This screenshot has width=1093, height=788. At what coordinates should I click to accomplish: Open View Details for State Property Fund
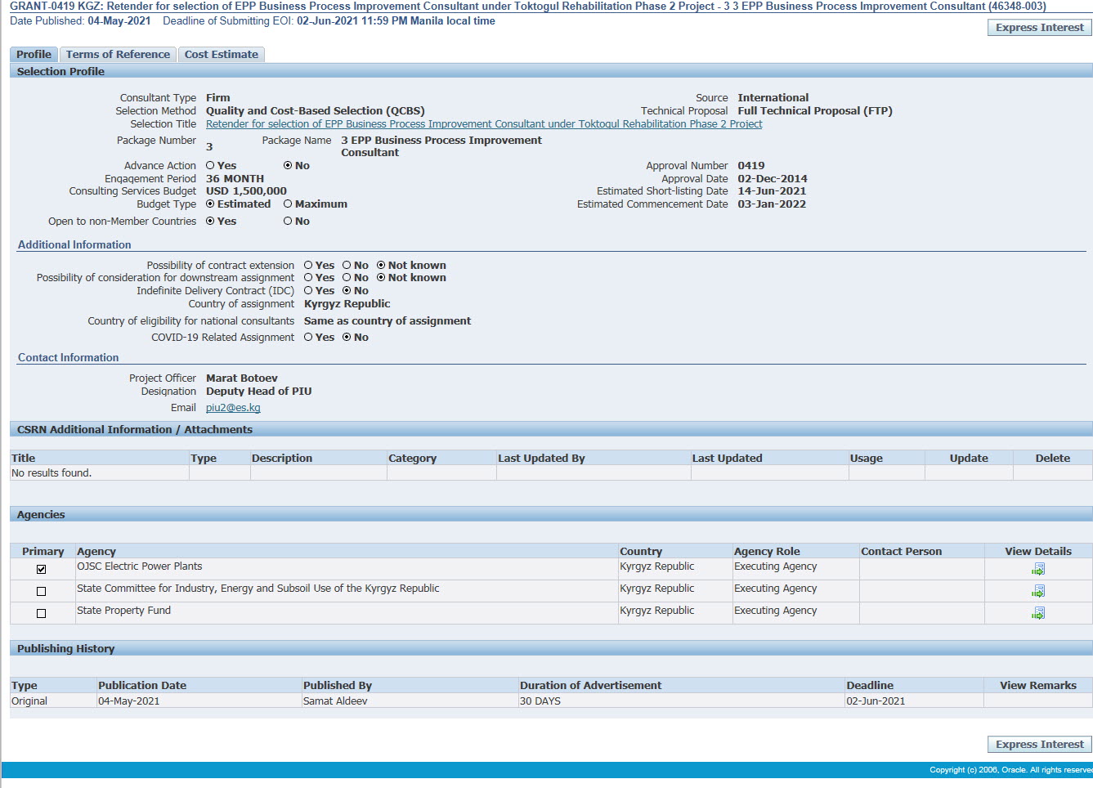(x=1038, y=613)
